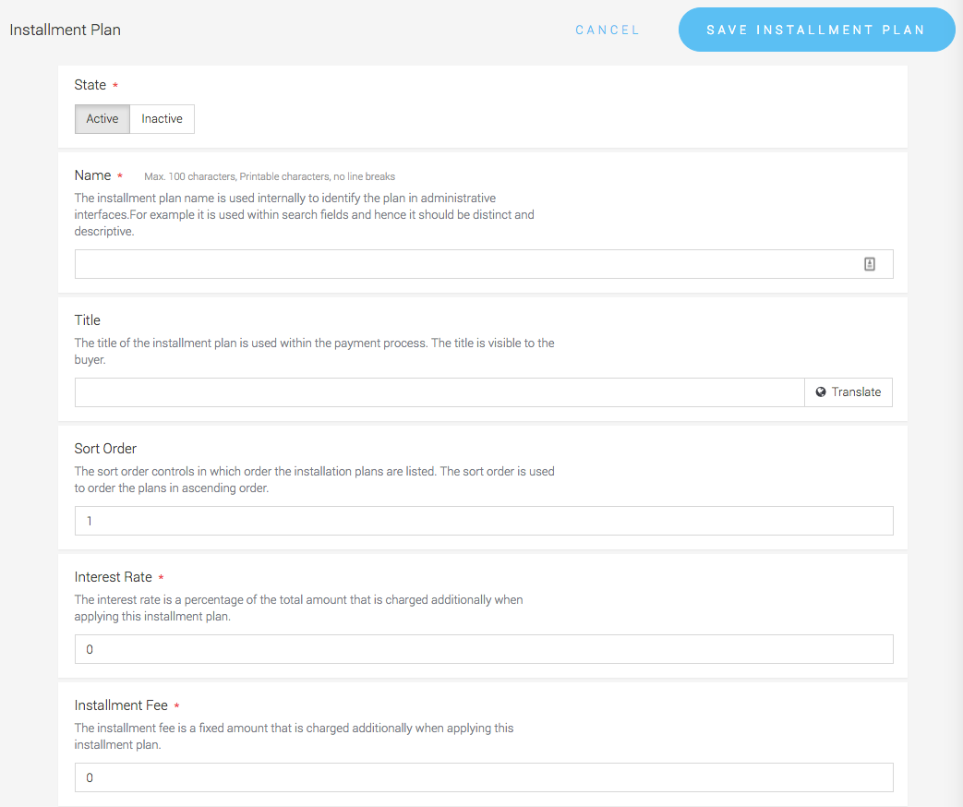Click the 'line breaks' hint text

371,176
